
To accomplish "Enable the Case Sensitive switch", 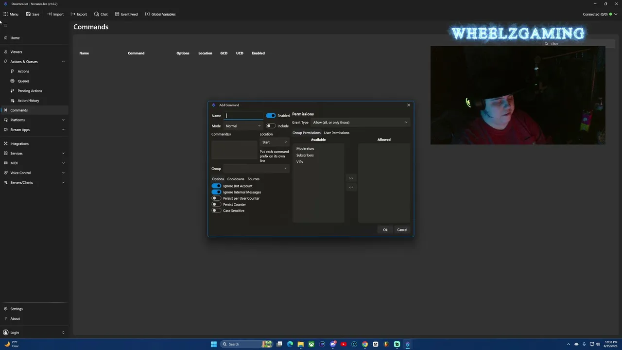I will click(x=216, y=210).
